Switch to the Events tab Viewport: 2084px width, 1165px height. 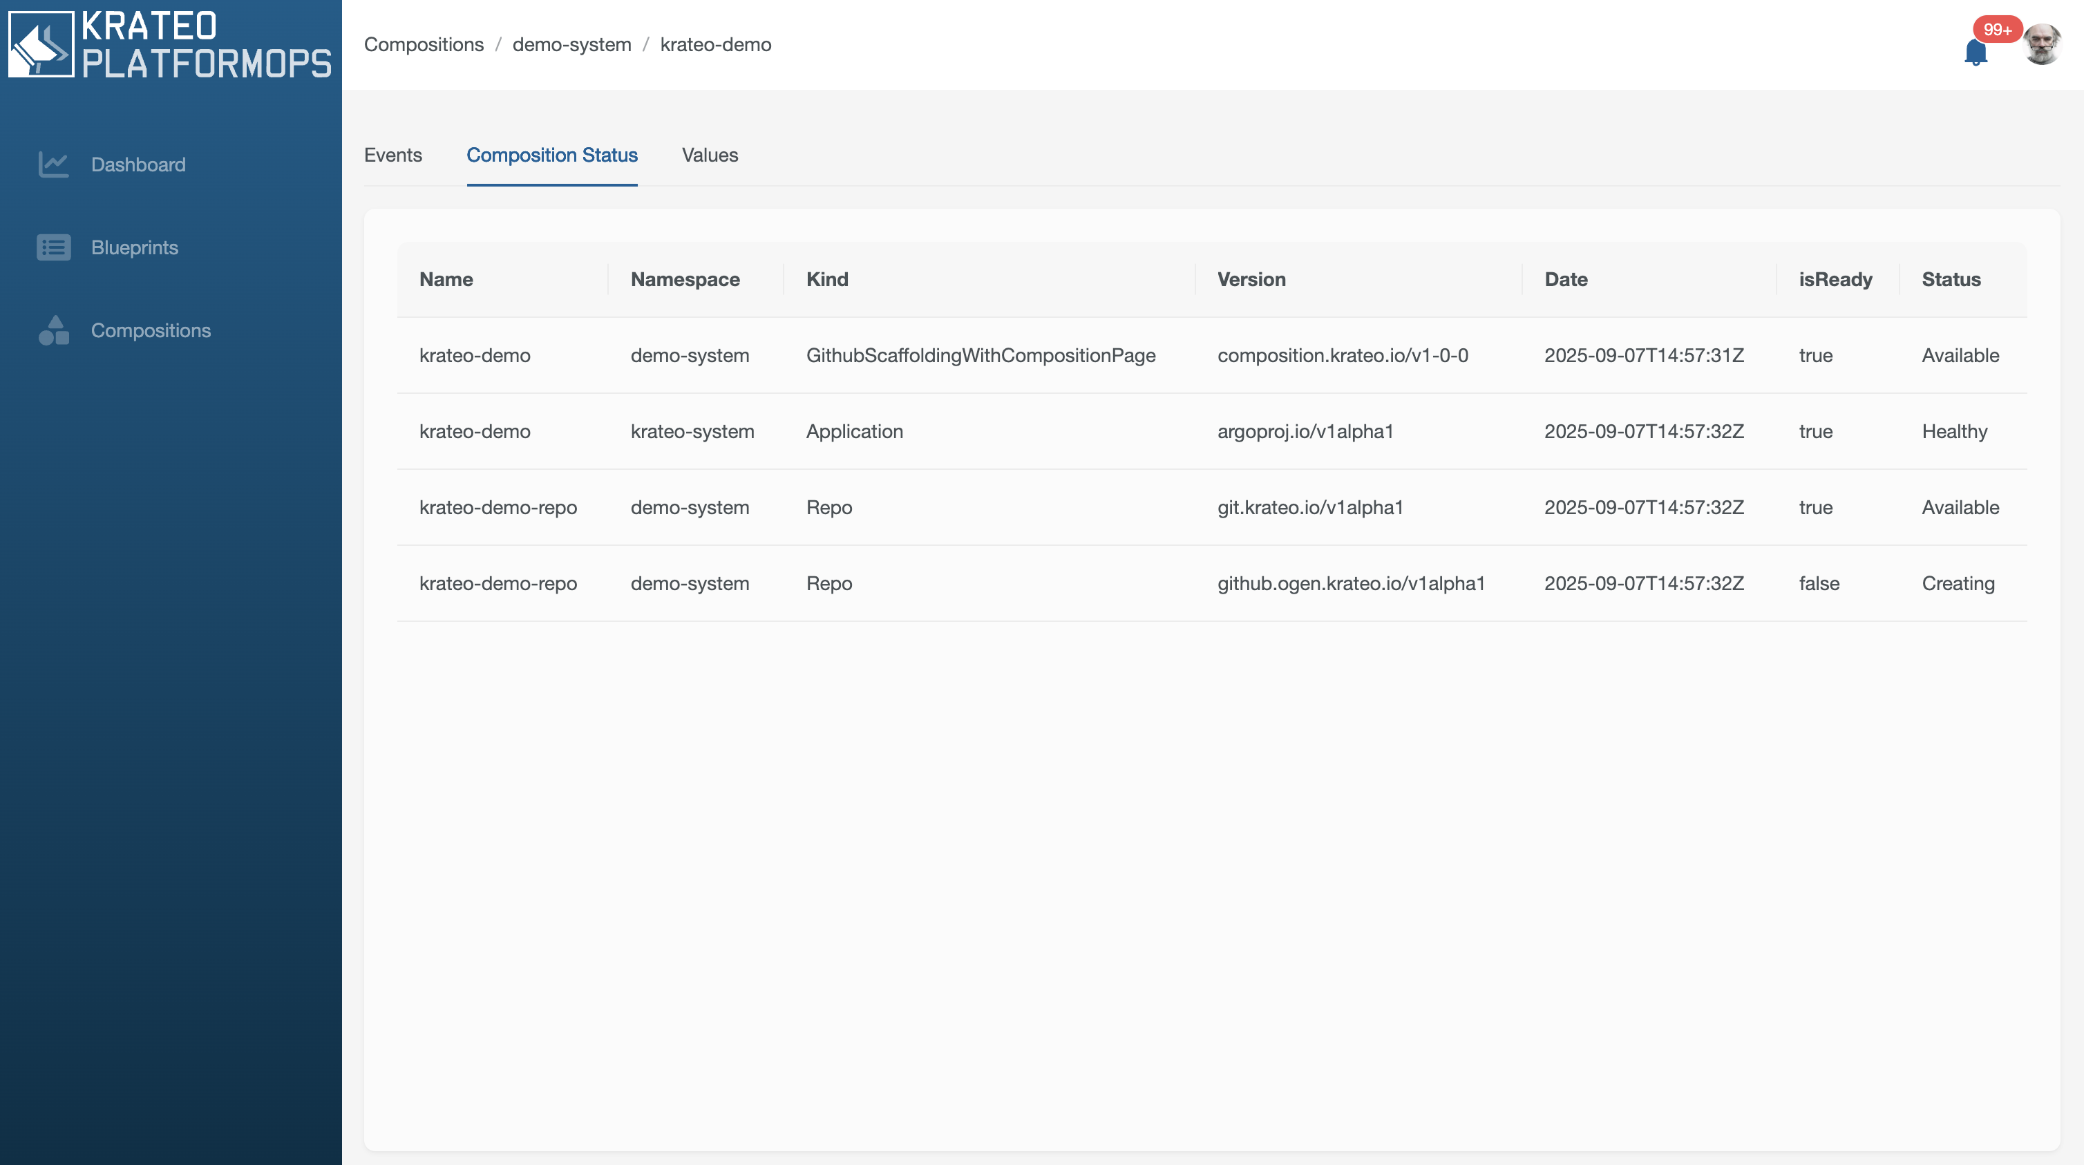point(393,155)
